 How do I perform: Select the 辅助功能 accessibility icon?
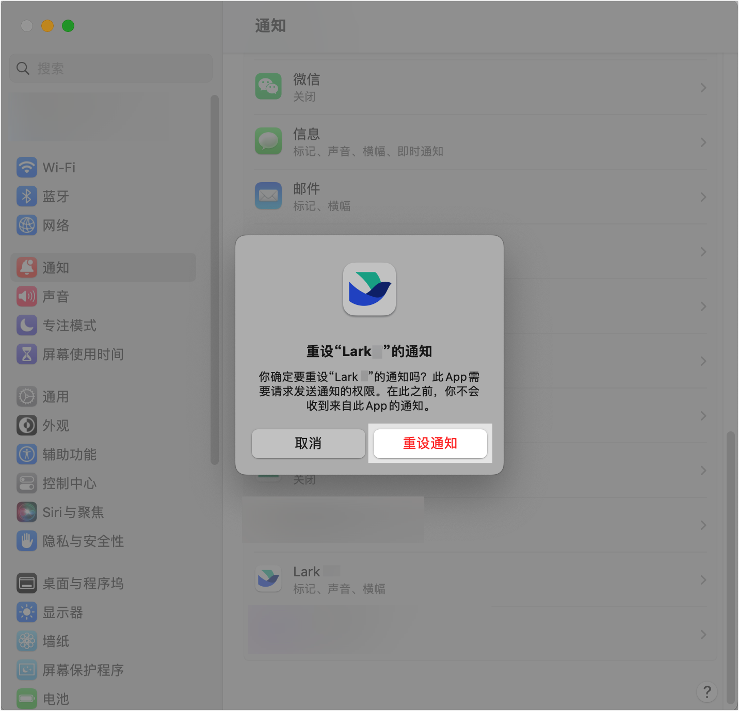click(x=27, y=454)
